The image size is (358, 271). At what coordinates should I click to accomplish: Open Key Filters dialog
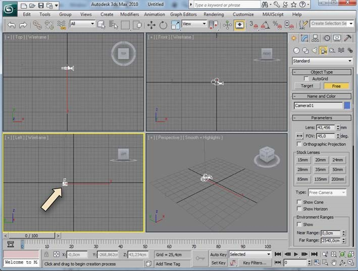(x=254, y=263)
